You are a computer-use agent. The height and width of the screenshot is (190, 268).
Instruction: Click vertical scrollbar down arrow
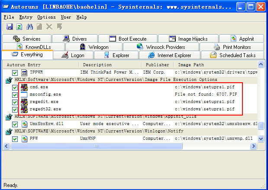click(x=261, y=138)
